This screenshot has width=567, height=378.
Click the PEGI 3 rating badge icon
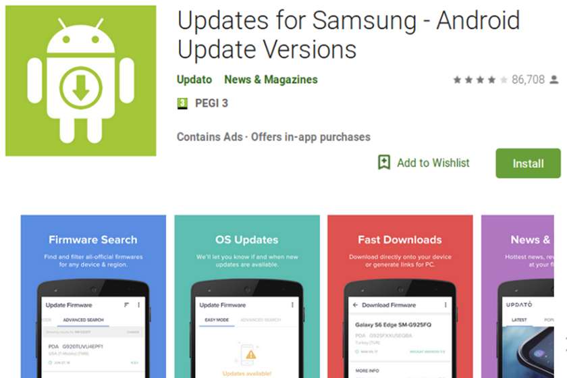[x=182, y=103]
